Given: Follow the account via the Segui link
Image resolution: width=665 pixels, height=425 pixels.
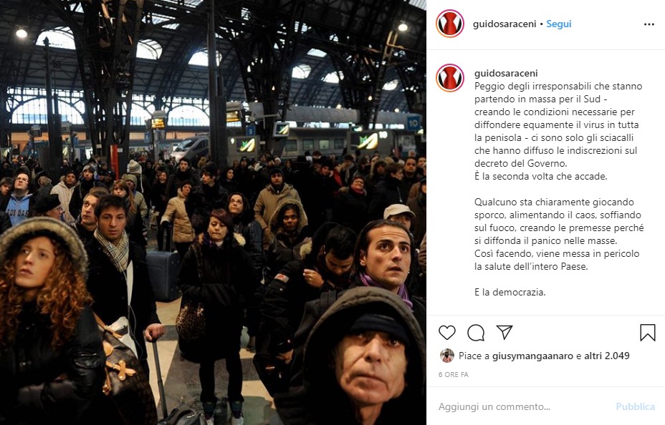Looking at the screenshot, I should point(558,24).
